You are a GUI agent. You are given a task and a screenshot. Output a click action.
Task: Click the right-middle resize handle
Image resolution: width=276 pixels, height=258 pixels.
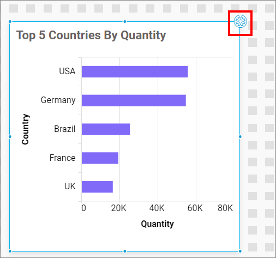[x=240, y=136]
